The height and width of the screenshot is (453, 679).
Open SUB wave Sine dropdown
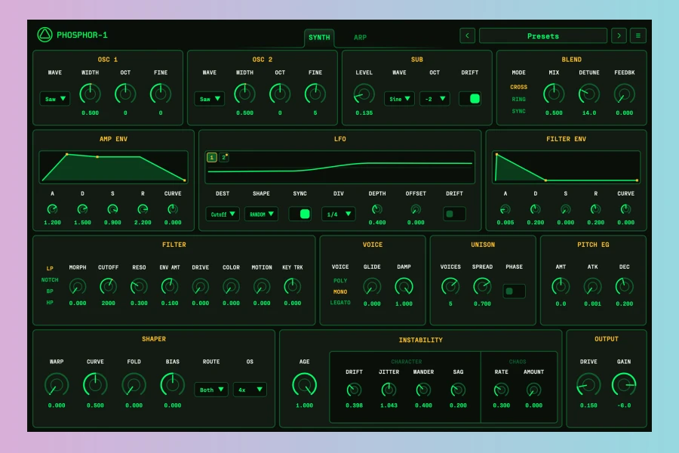coord(399,99)
